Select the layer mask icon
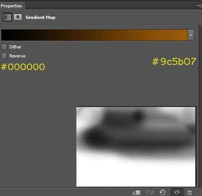The width and height of the screenshot is (202, 196). pos(18,17)
